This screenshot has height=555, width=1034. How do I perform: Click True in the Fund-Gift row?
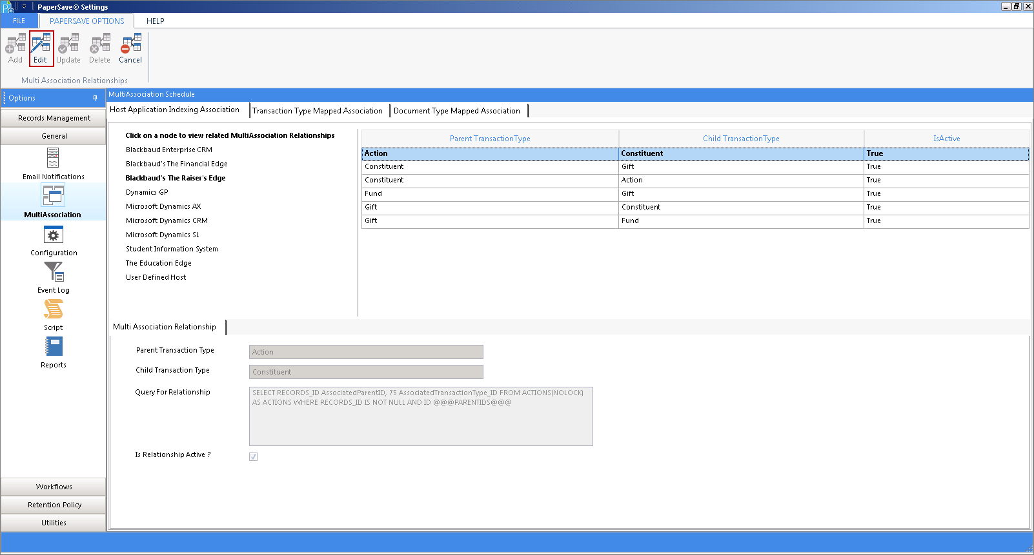874,194
